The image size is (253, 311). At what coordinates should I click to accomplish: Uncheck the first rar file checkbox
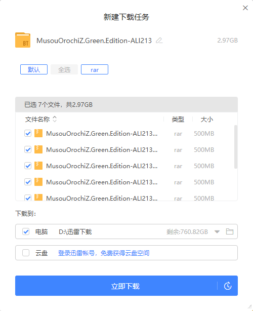point(28,133)
